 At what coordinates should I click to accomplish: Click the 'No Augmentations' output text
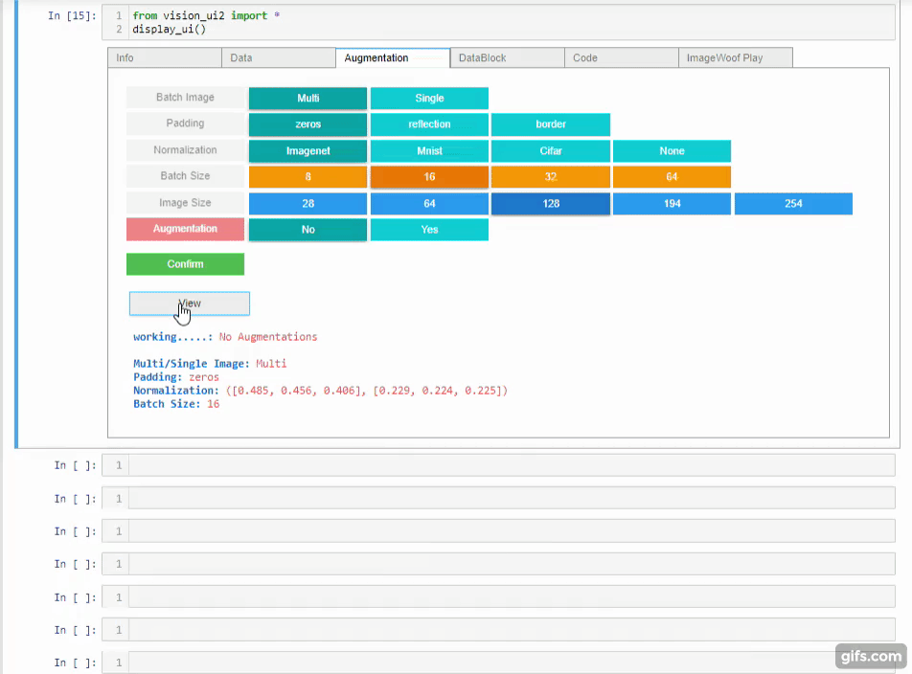coord(268,337)
